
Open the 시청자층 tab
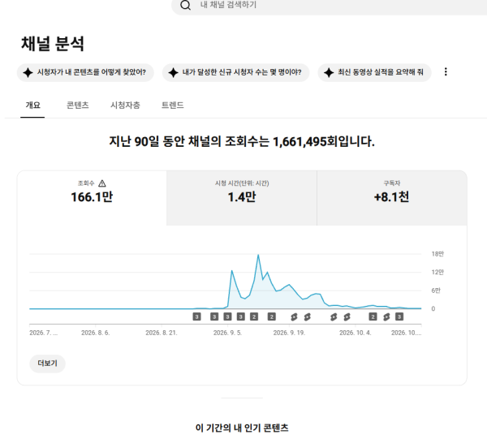click(125, 105)
